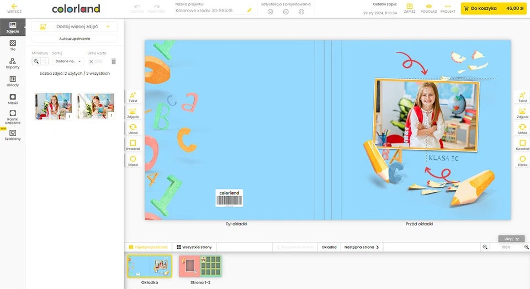The width and height of the screenshot is (530, 289).
Task: Select the second girl reading photo thumbnail
Action: coord(96,106)
